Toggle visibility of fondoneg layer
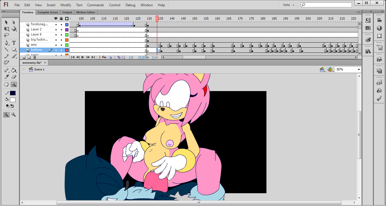The width and height of the screenshot is (386, 206). coord(56,24)
